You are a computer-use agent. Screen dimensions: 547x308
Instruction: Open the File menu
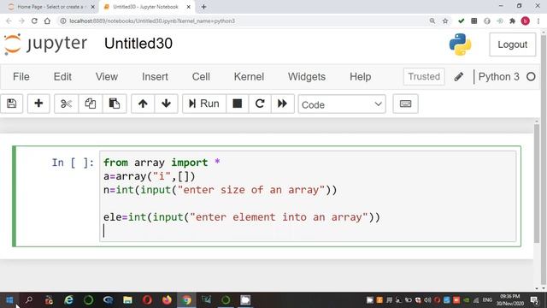click(x=21, y=77)
